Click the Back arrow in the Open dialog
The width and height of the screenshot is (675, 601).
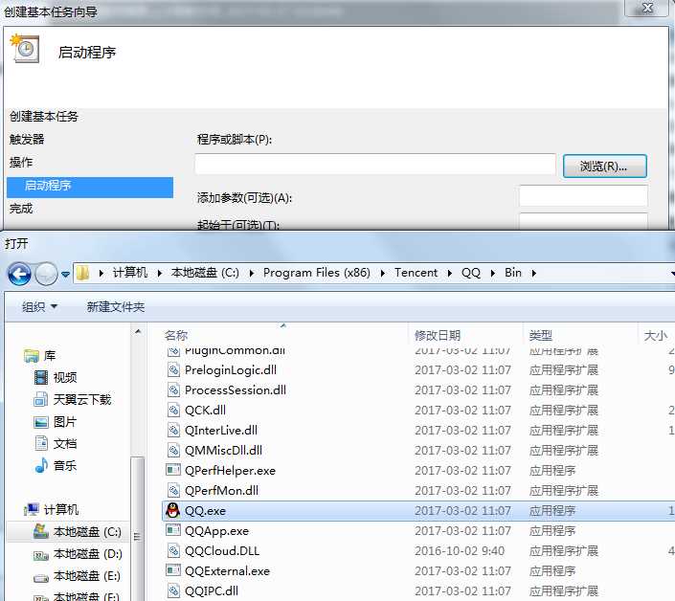coord(19,274)
